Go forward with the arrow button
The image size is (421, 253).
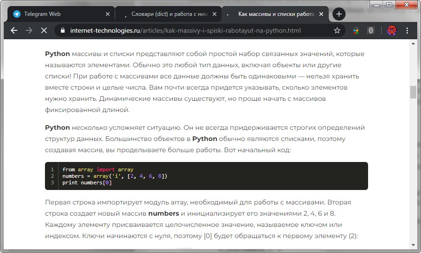coord(29,30)
